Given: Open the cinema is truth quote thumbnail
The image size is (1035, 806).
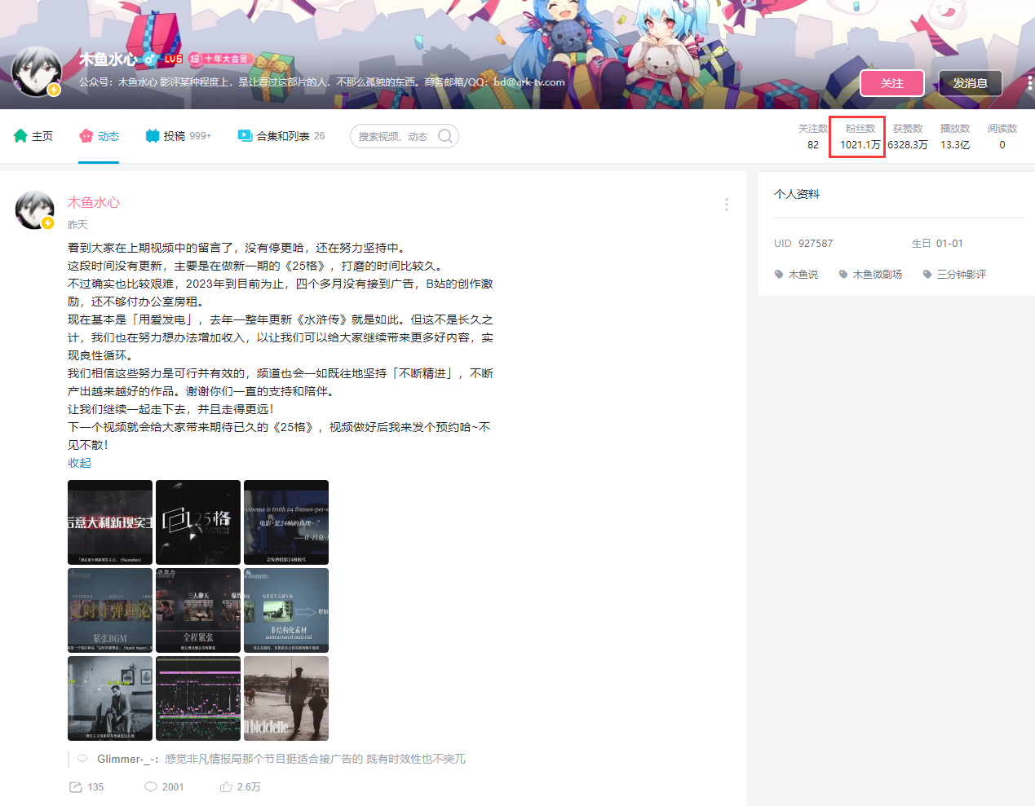Looking at the screenshot, I should (286, 522).
